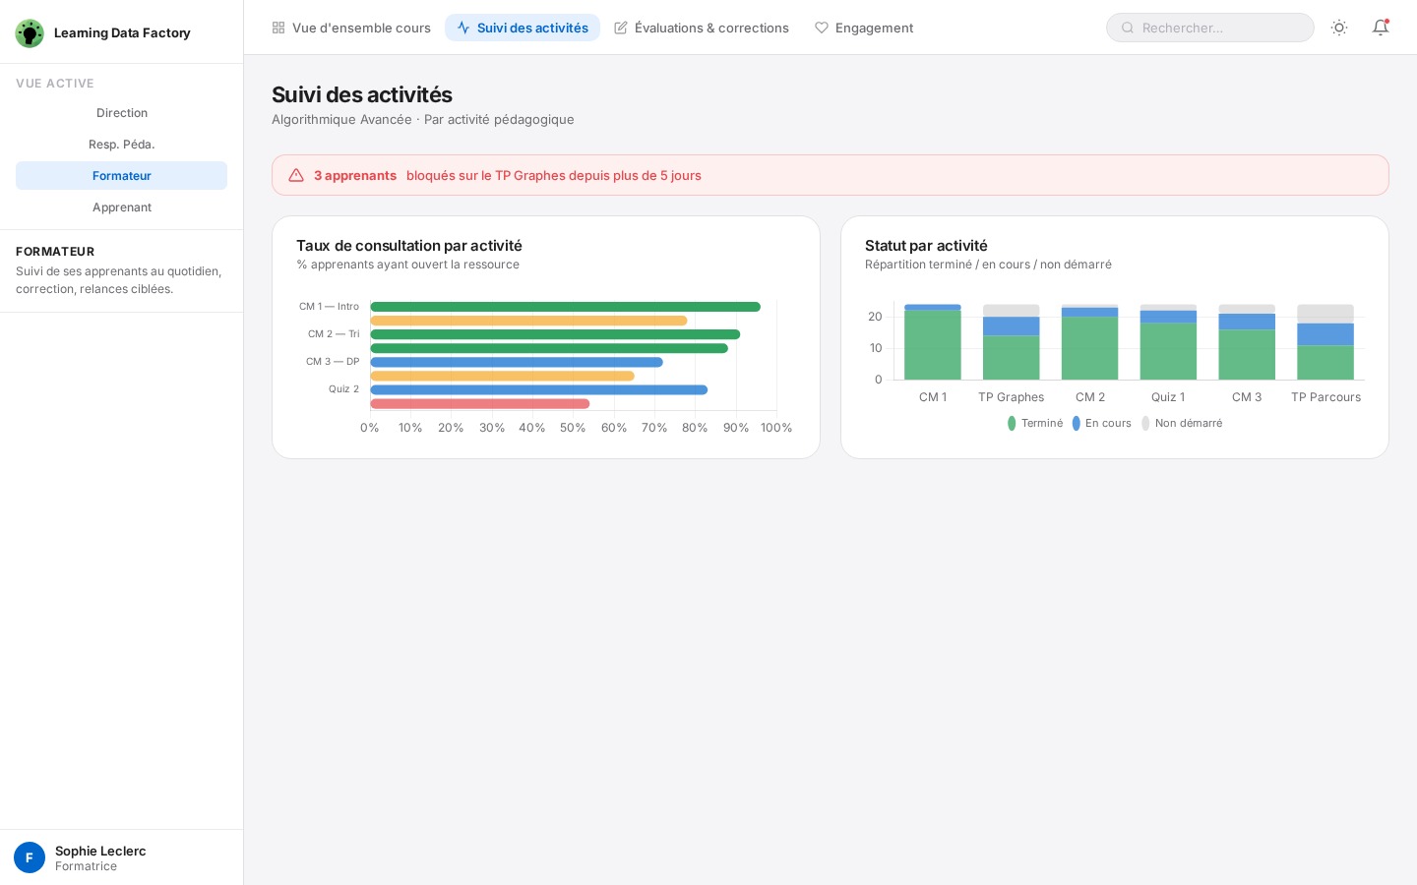Toggle the light/dark theme sun icon
The image size is (1417, 885).
(1338, 28)
